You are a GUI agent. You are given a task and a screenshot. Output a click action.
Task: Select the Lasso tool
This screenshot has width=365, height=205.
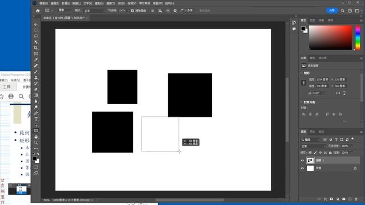35,36
